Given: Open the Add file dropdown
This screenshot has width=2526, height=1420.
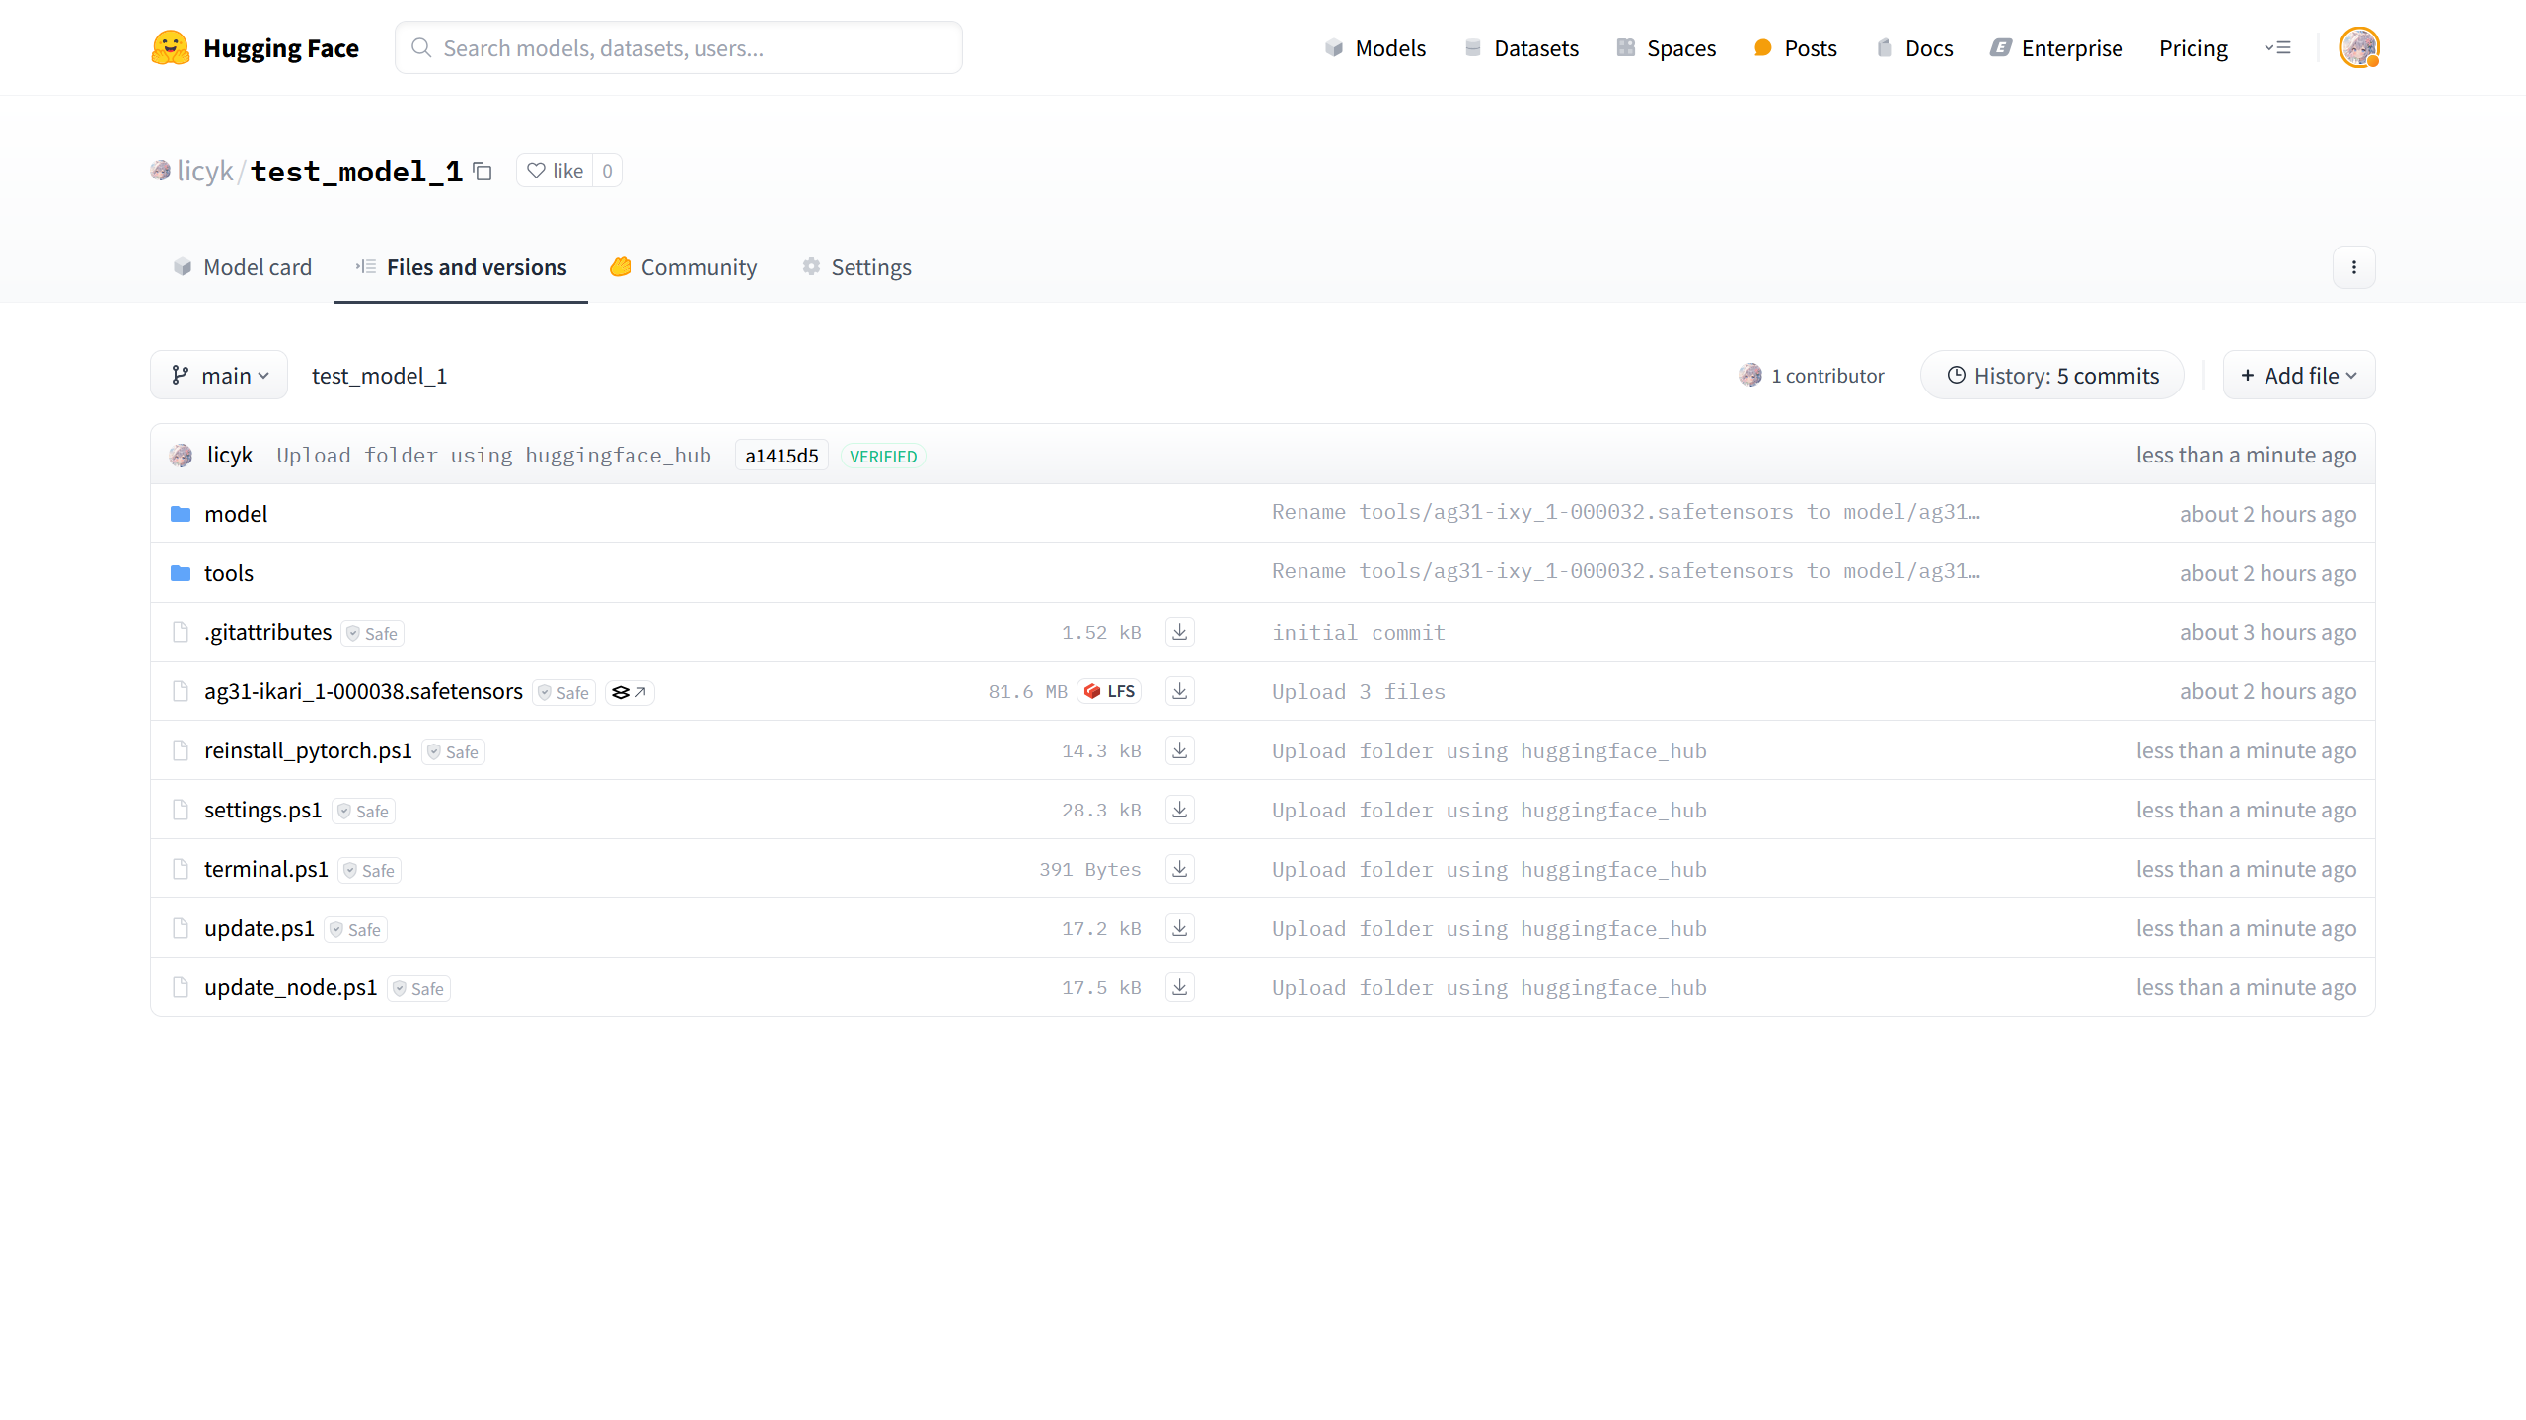Looking at the screenshot, I should pos(2298,376).
